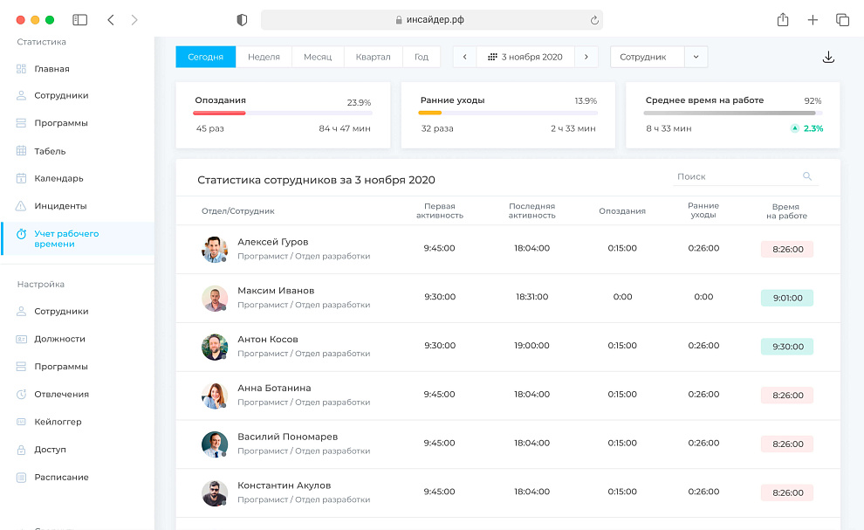Switch to the Неделя tab
This screenshot has height=530, width=864.
tap(264, 57)
